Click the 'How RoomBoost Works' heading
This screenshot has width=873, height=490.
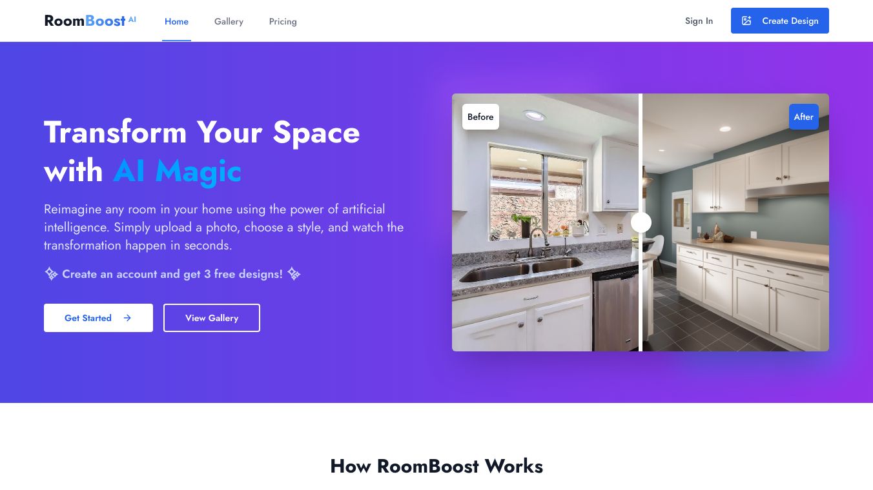tap(436, 466)
